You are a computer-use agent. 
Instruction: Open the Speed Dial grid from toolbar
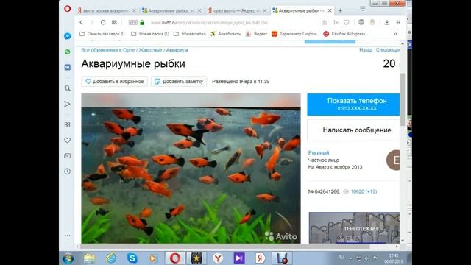[114, 22]
